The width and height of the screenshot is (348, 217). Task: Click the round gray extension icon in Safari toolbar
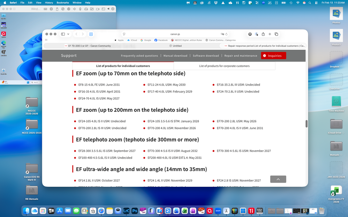(250, 34)
